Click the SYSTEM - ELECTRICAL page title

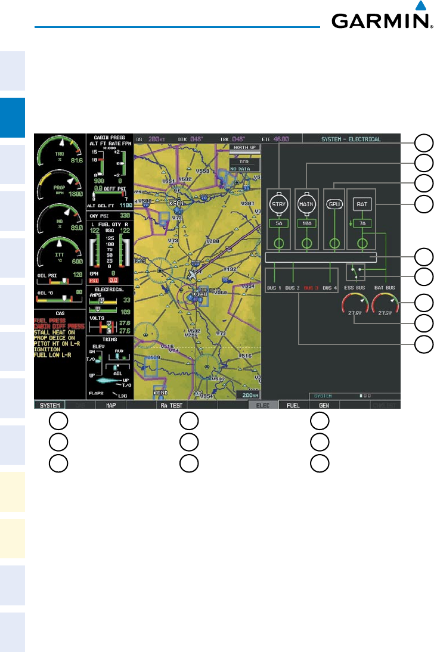(x=351, y=139)
